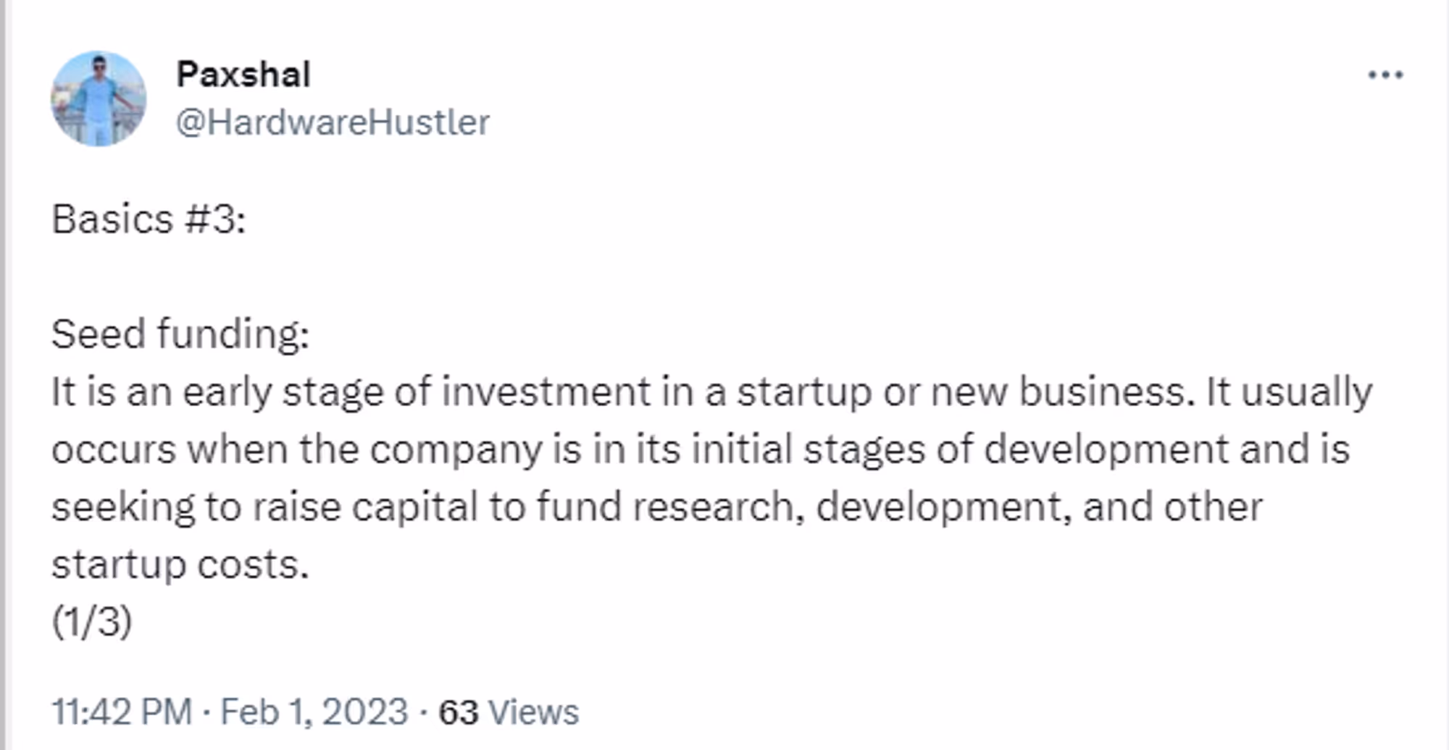Click the word "initial" in tweet
Screen dimensions: 1449x750
click(x=742, y=449)
